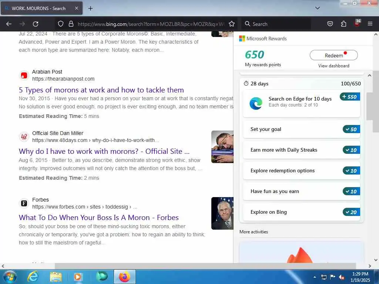Go back with the browser back arrow
The image size is (379, 284).
(9, 24)
